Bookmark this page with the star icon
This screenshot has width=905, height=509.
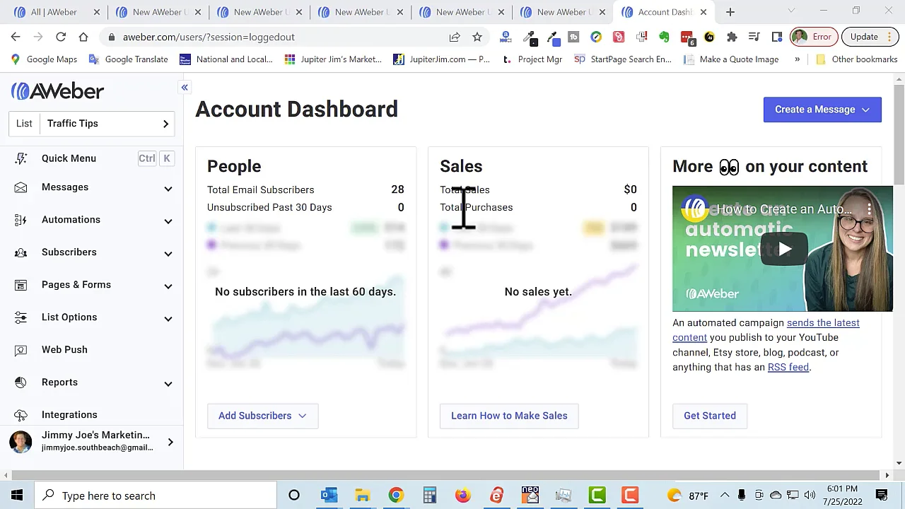coord(477,37)
